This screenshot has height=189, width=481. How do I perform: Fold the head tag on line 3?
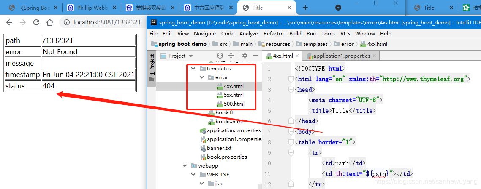(291, 90)
